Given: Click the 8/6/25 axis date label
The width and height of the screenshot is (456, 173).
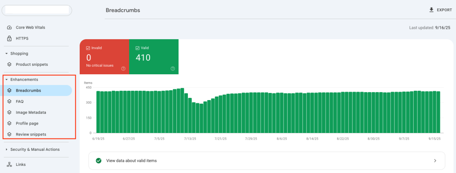Looking at the screenshot, I should [281, 139].
